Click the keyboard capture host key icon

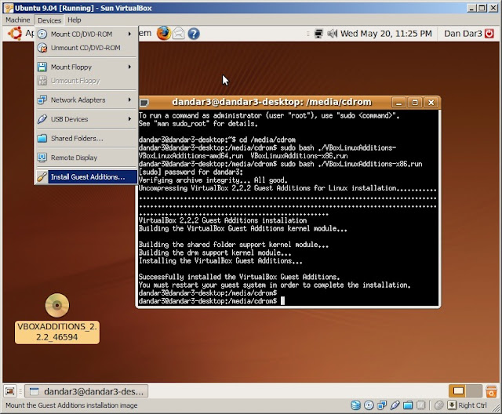pyautogui.click(x=452, y=405)
